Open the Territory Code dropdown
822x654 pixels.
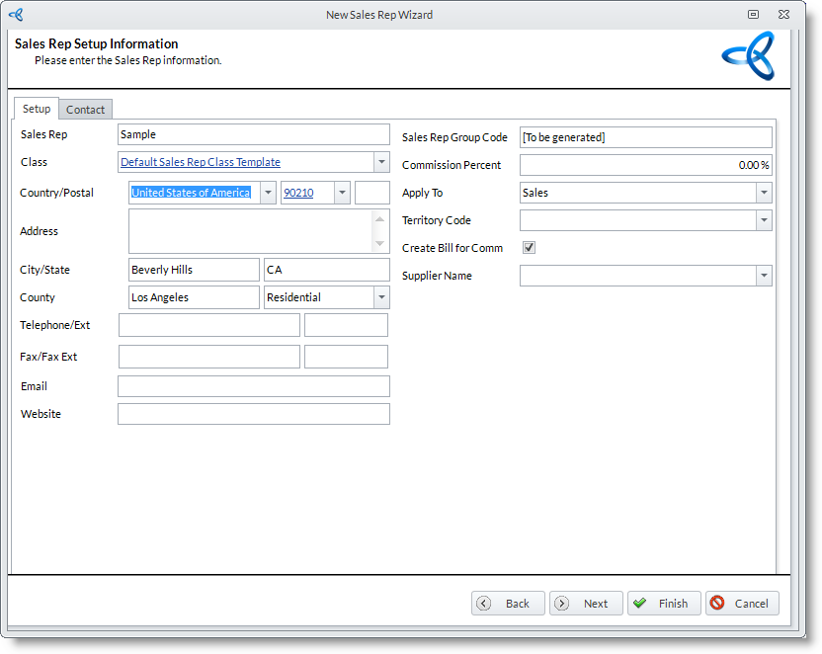coord(764,220)
